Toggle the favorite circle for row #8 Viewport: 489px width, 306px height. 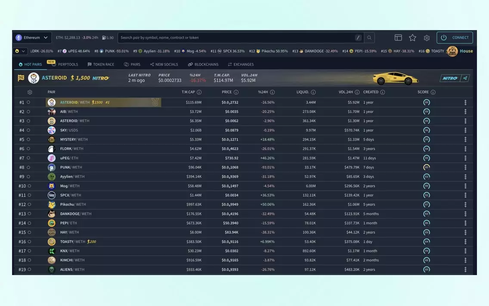tap(28, 167)
